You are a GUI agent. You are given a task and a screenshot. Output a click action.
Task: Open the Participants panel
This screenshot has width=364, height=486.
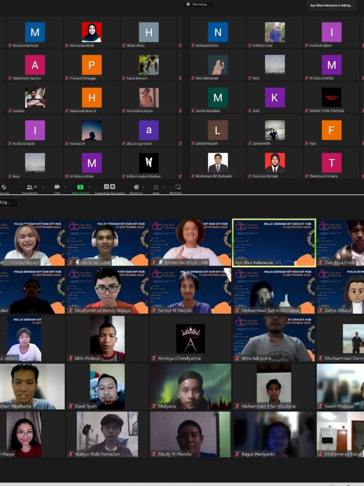(30, 187)
